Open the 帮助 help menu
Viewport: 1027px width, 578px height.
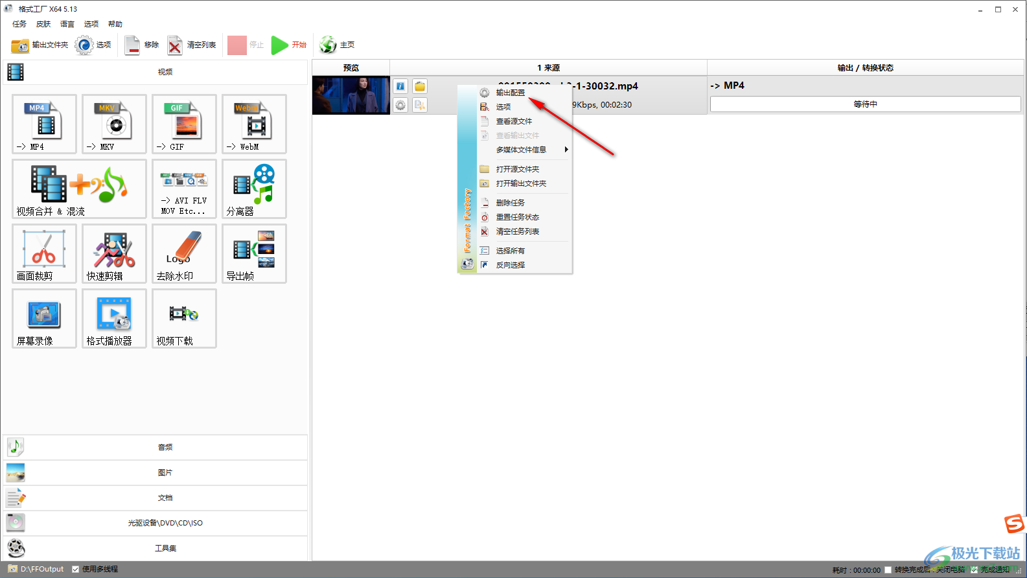click(115, 24)
